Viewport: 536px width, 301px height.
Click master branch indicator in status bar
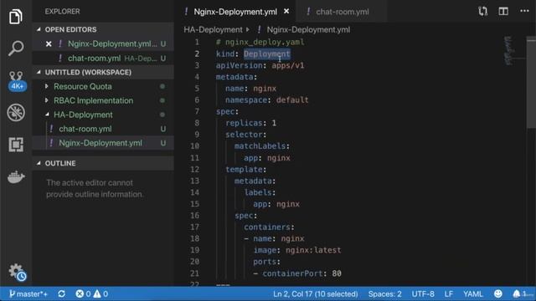click(x=28, y=293)
